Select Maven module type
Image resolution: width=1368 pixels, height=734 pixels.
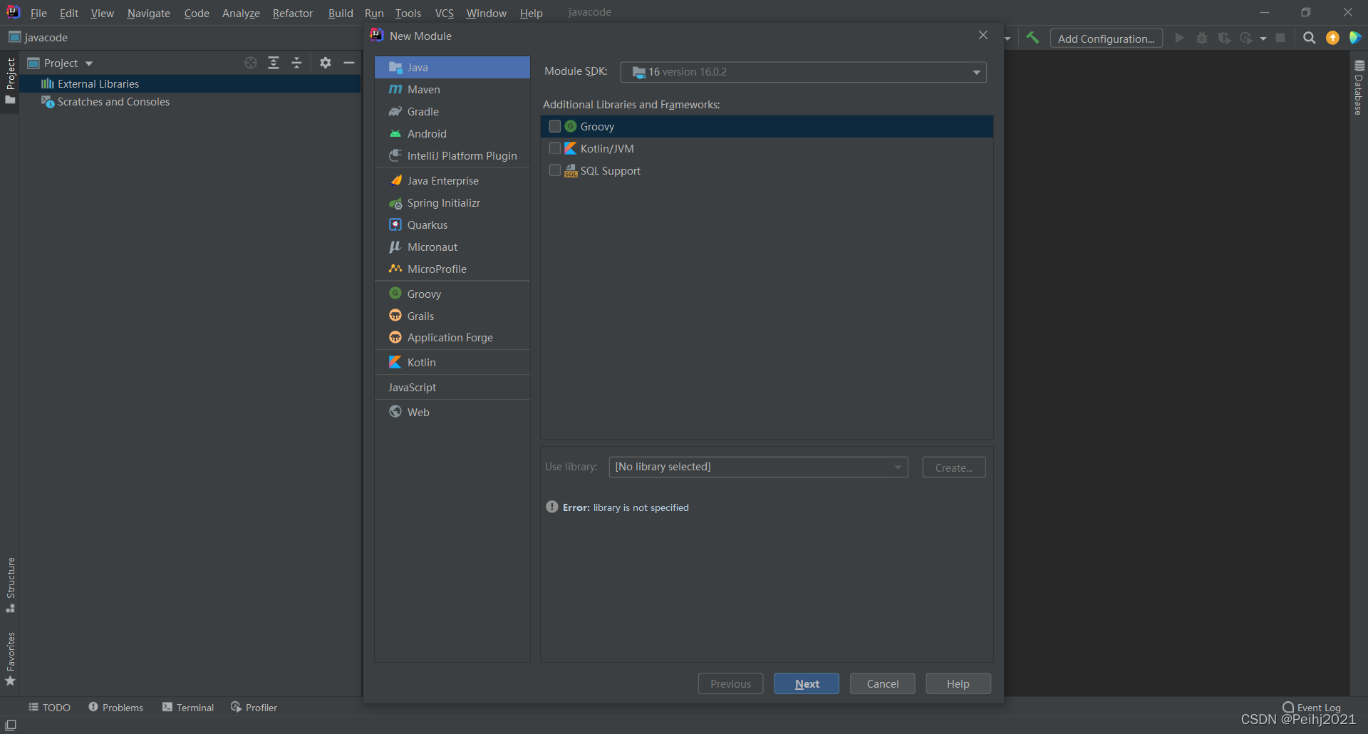tap(452, 89)
